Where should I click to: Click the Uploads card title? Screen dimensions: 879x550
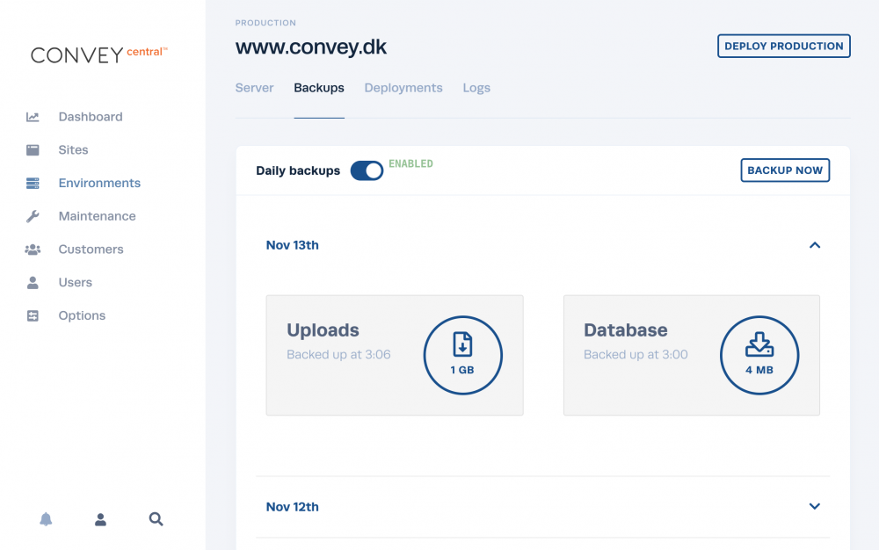[x=323, y=329]
